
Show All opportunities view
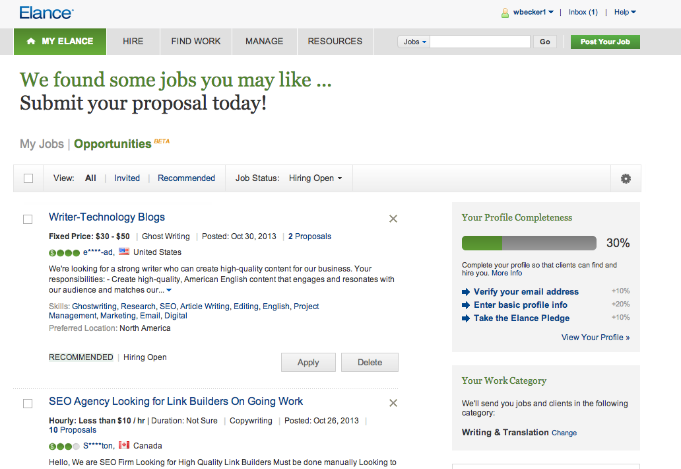click(x=90, y=178)
